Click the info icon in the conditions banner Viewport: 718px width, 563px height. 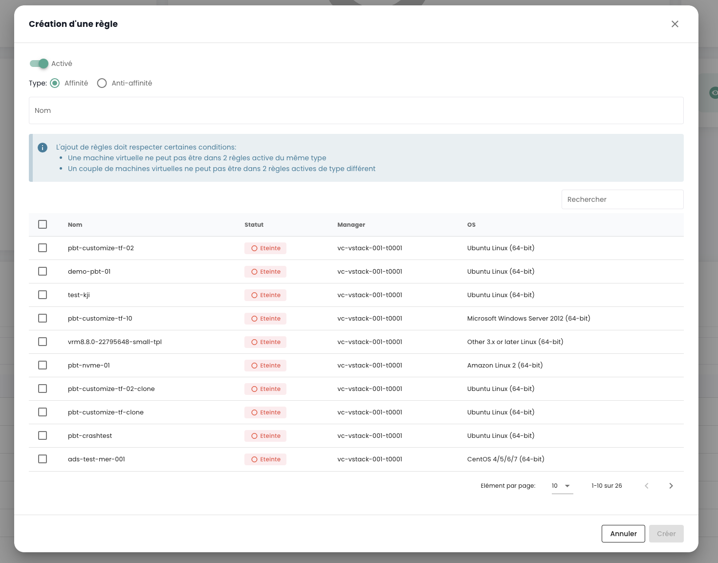point(43,148)
